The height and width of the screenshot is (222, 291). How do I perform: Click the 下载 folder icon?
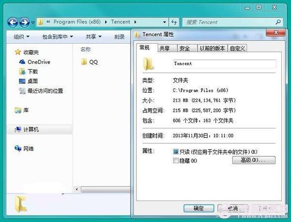[x=22, y=71]
